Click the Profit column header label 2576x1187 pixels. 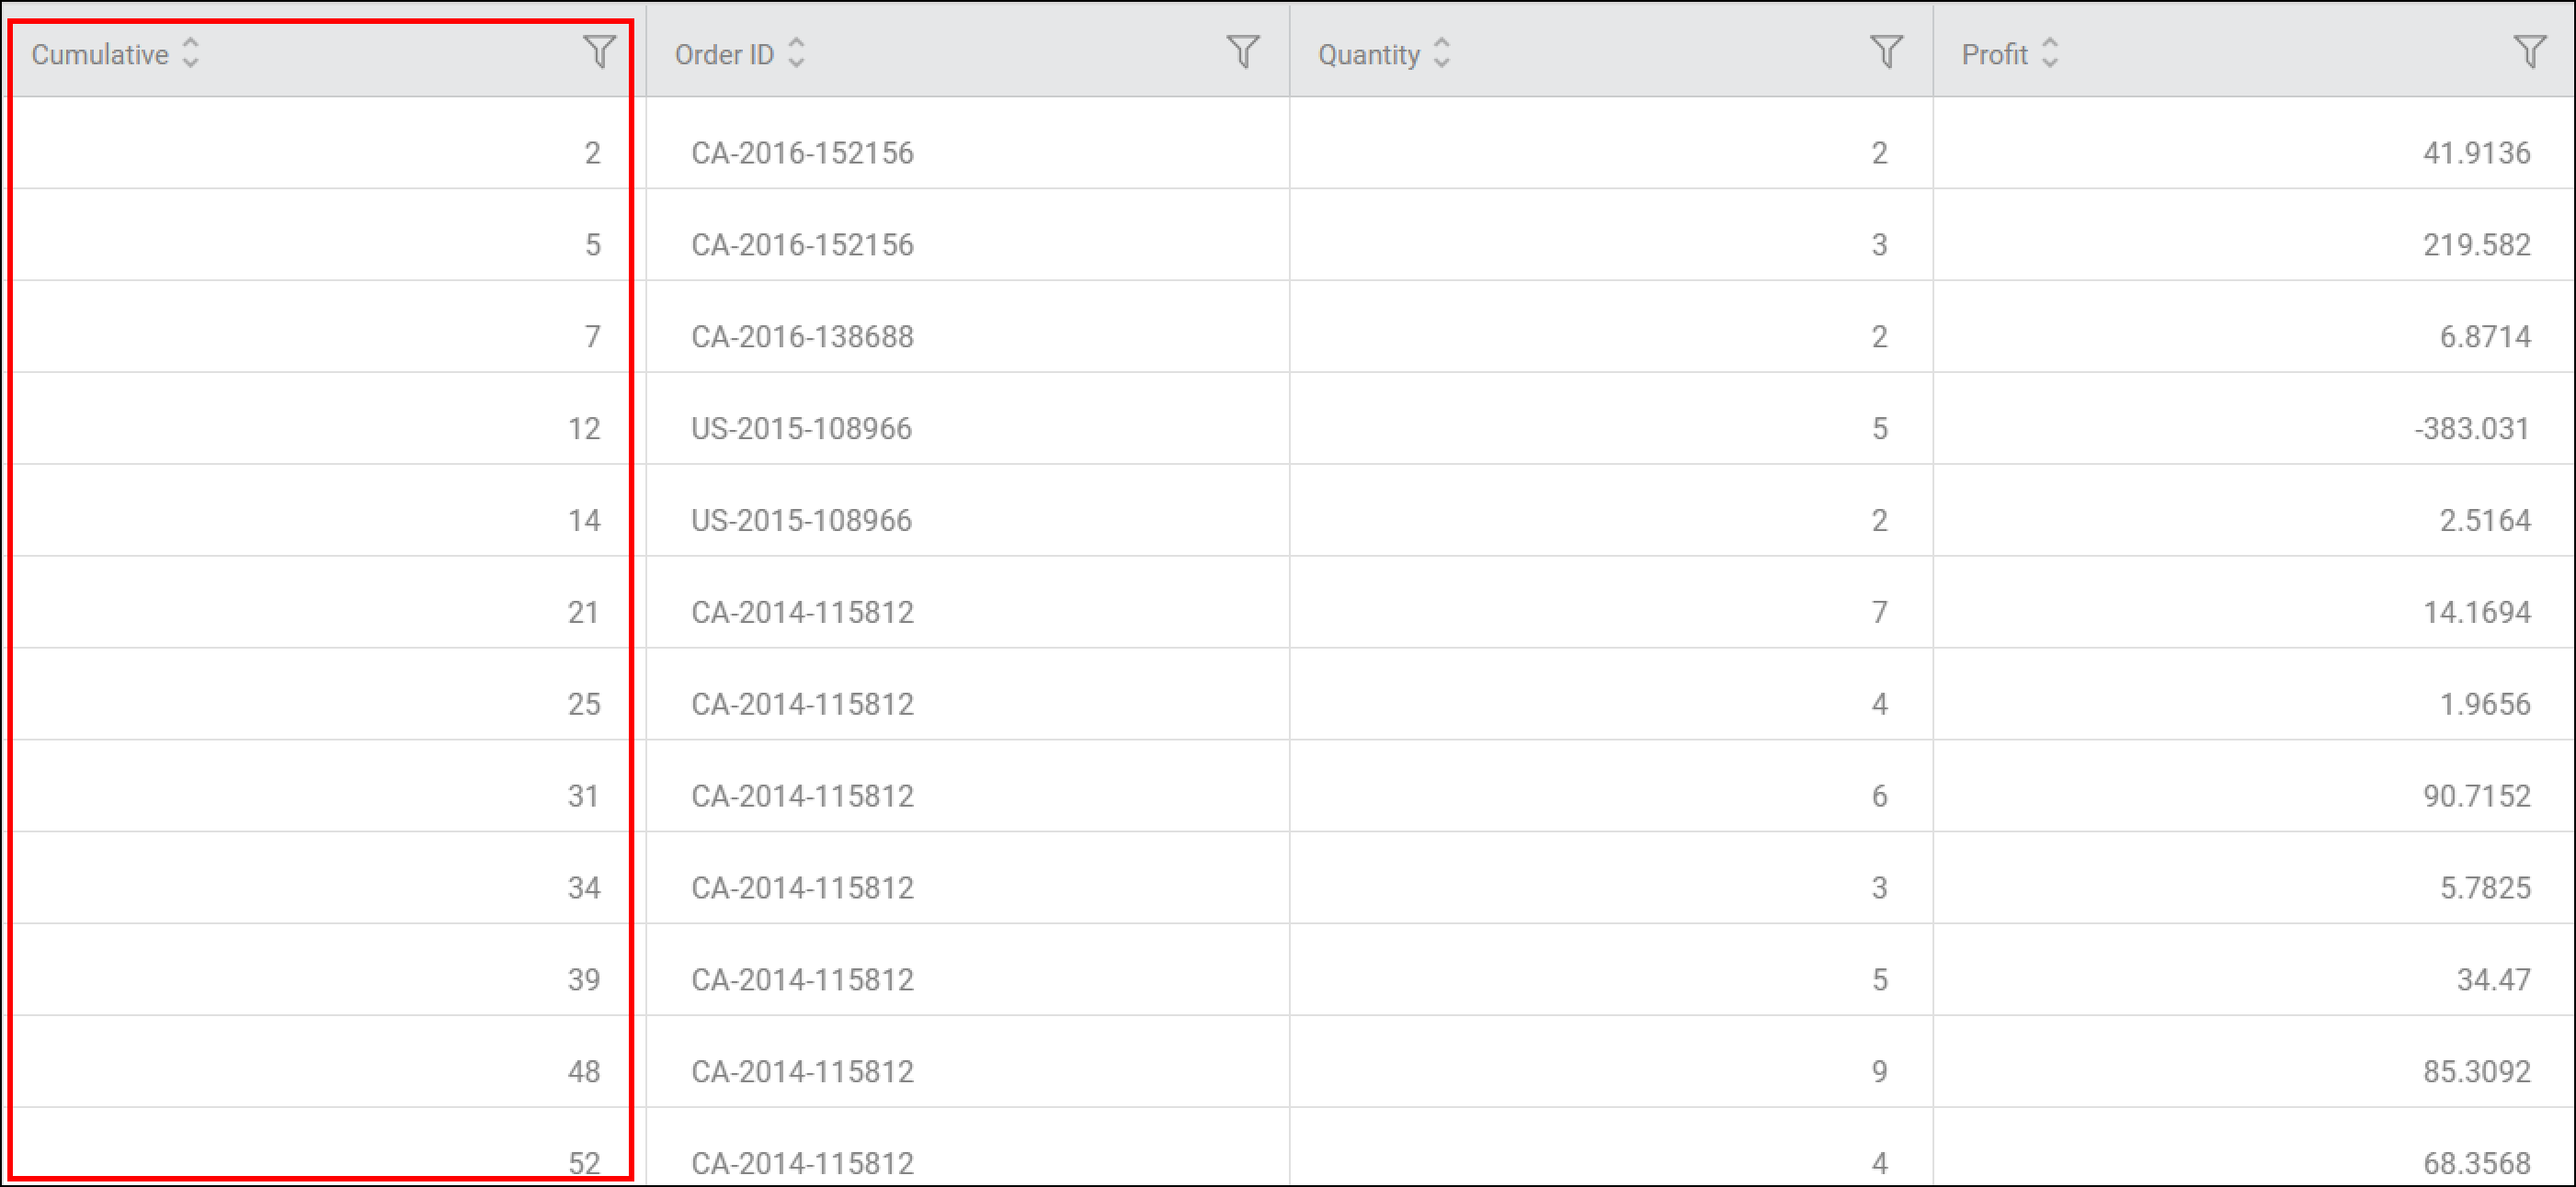point(1995,54)
